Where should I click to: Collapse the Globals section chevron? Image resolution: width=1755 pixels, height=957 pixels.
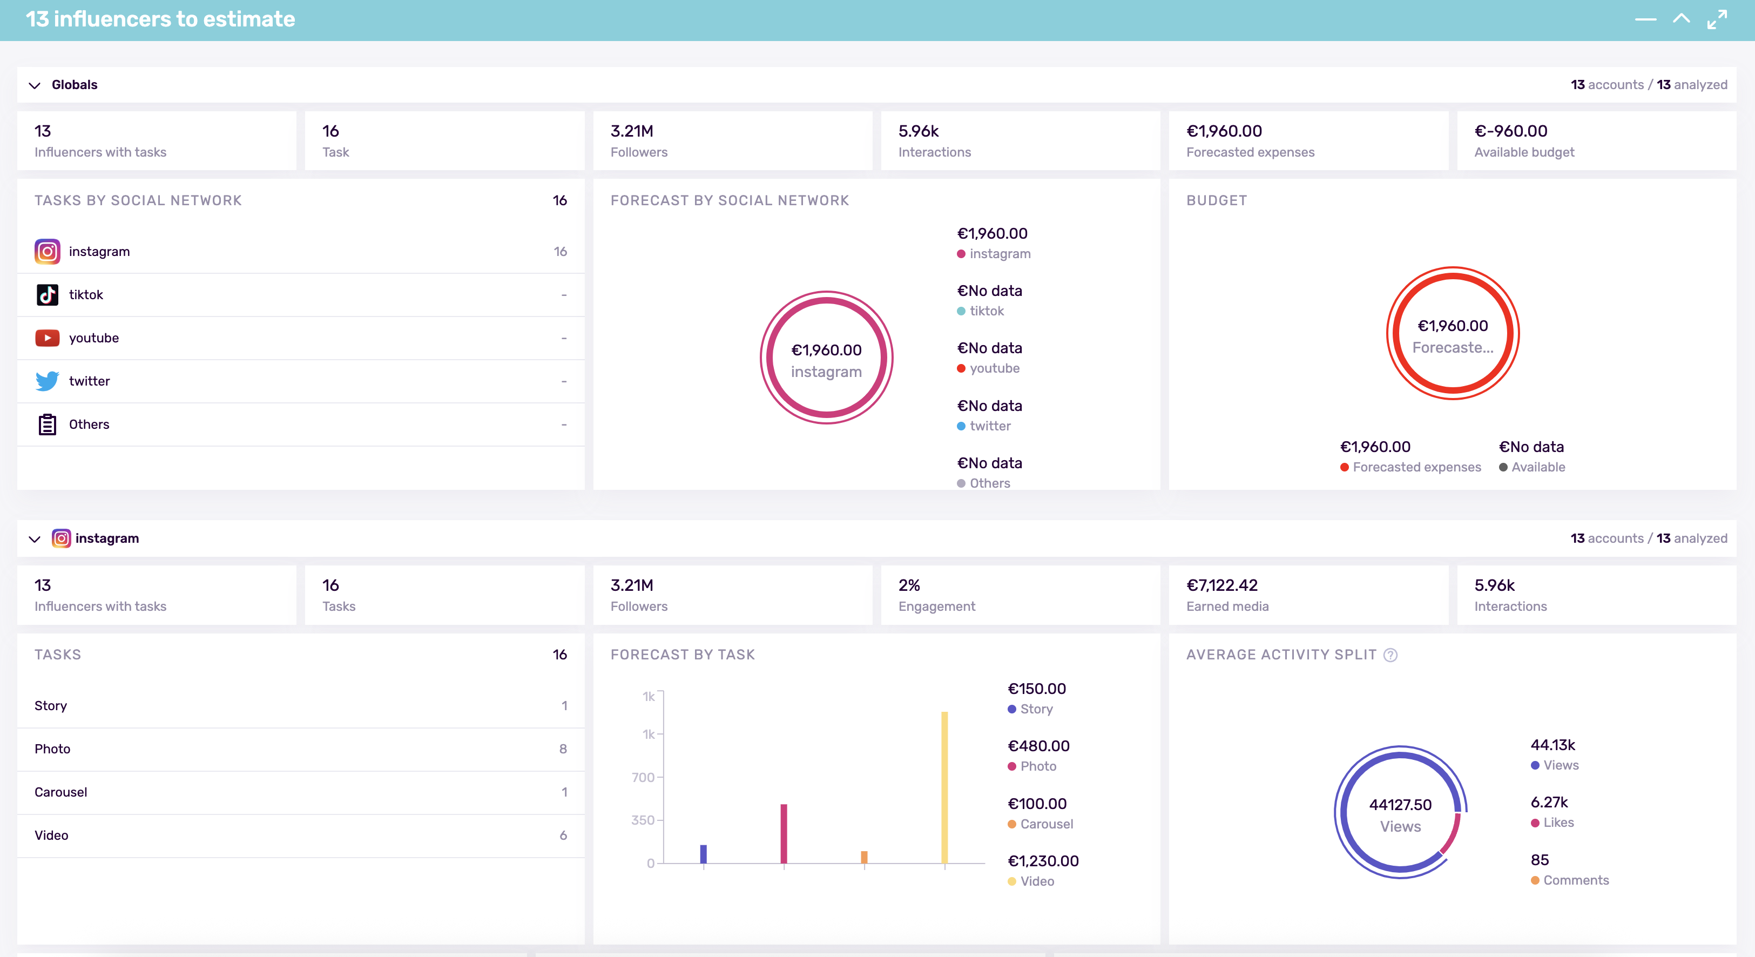pos(35,85)
